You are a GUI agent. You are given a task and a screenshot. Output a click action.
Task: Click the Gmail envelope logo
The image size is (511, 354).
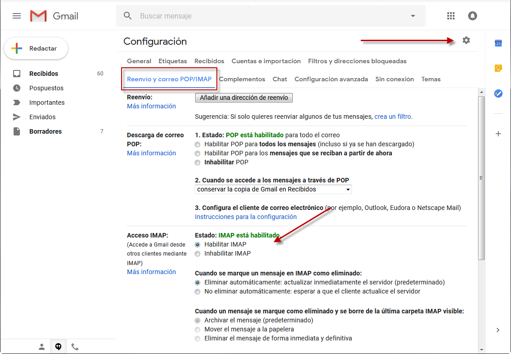38,16
